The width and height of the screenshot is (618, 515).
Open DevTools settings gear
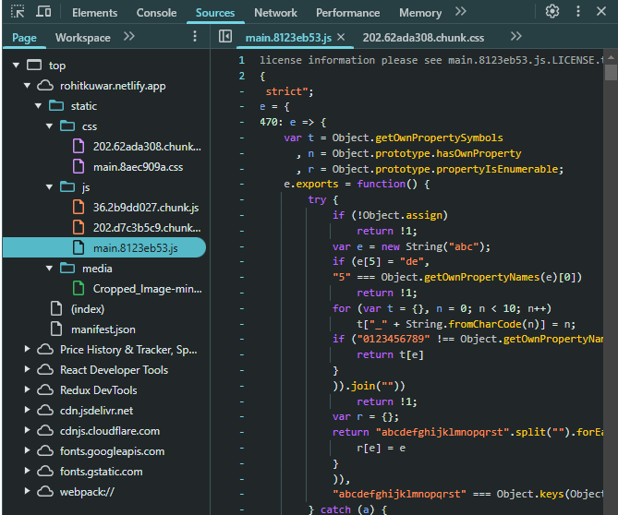tap(552, 12)
